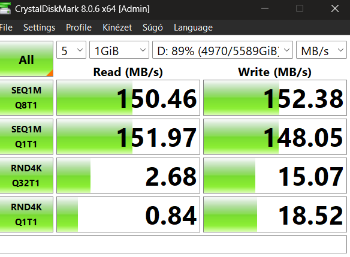Expand the test count dropdown showing 5
The width and height of the screenshot is (350, 257).
tap(71, 50)
